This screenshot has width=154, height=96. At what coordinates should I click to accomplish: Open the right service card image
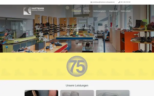click(x=113, y=93)
